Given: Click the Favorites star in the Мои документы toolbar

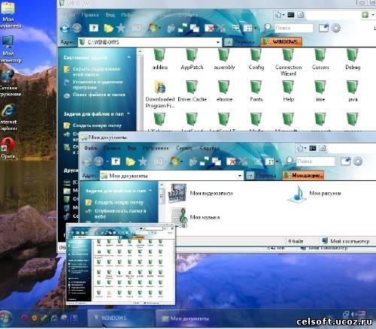Looking at the screenshot, I should pos(143,161).
